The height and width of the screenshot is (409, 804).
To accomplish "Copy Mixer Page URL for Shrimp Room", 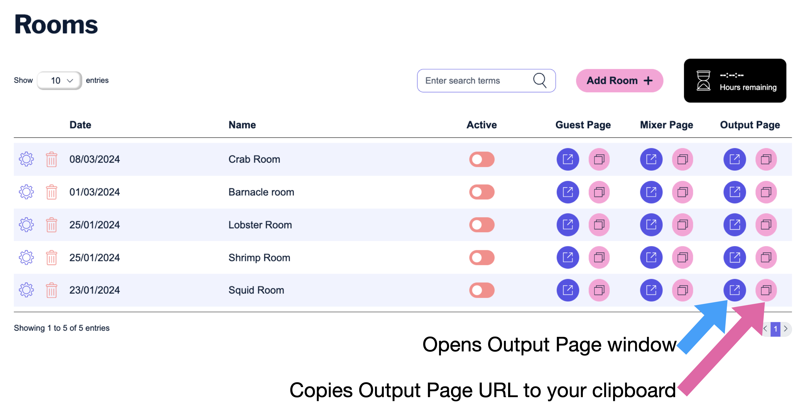I will (682, 257).
